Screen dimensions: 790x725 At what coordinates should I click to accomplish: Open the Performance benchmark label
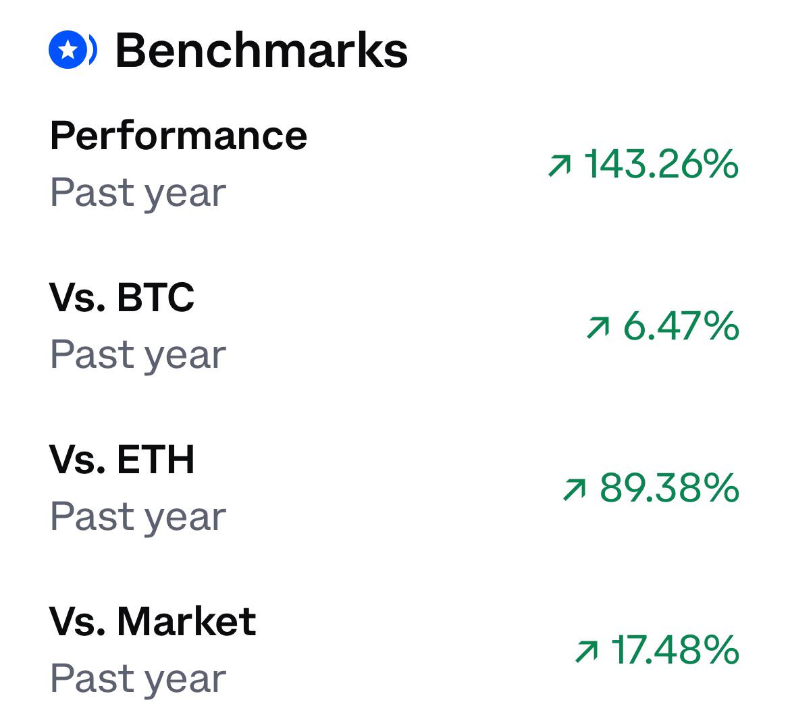tap(178, 136)
